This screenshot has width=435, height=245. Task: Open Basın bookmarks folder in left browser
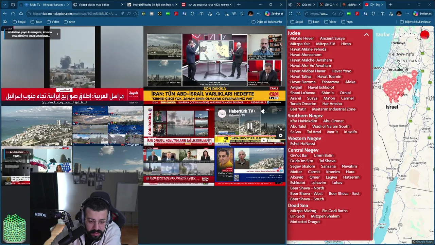tap(36, 22)
